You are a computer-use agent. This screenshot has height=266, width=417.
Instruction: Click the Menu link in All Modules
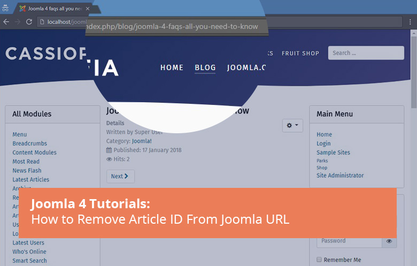[20, 134]
